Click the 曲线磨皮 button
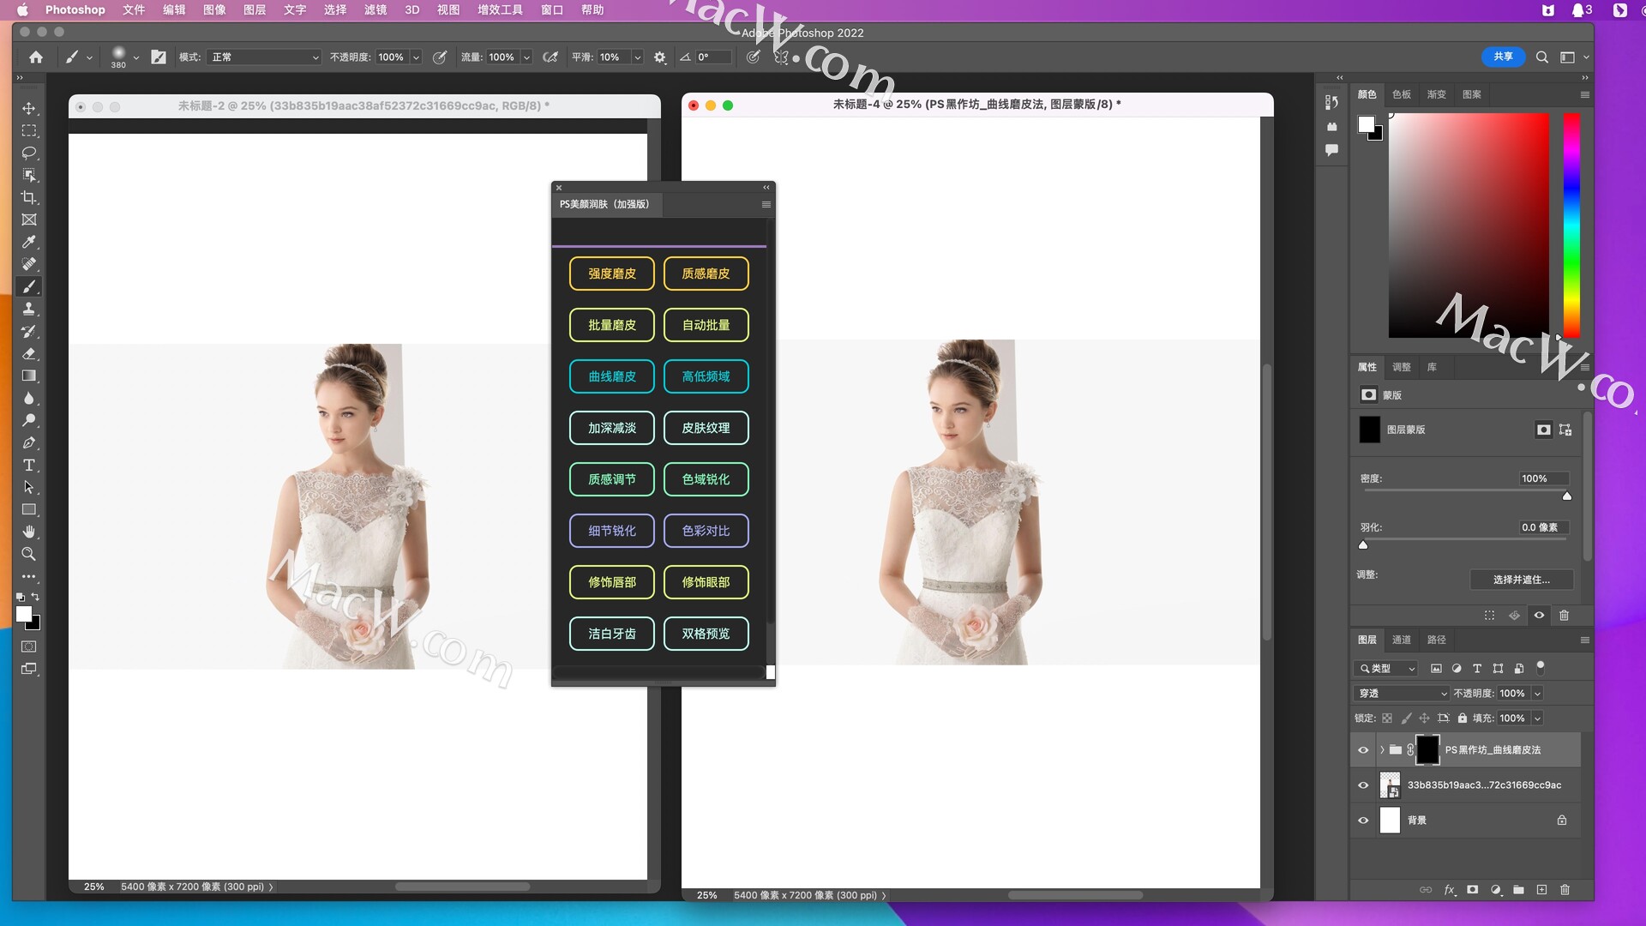 (611, 376)
